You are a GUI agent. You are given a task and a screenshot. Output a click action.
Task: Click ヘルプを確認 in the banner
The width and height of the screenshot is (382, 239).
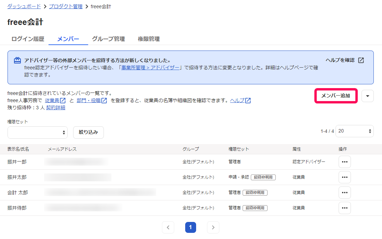tap(340, 60)
